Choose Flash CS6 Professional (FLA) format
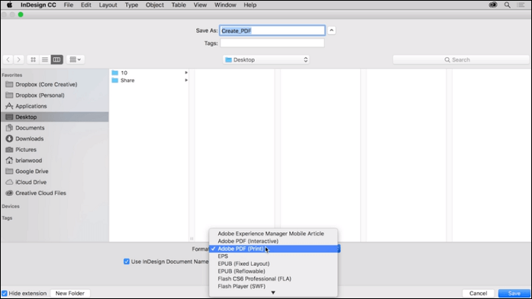The height and width of the screenshot is (299, 532). 273,278
